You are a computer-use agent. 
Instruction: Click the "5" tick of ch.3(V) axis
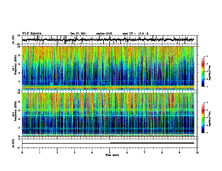[20, 139]
